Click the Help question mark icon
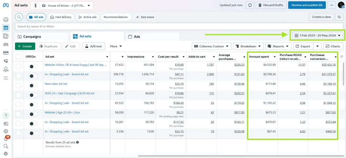The height and width of the screenshot is (158, 346). [x=6, y=116]
